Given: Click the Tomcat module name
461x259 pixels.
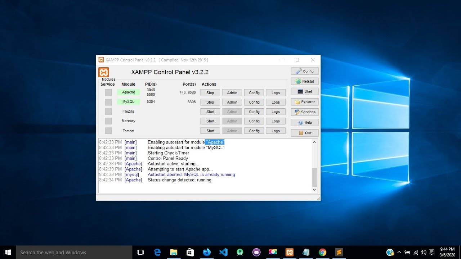Looking at the screenshot, I should (x=129, y=131).
